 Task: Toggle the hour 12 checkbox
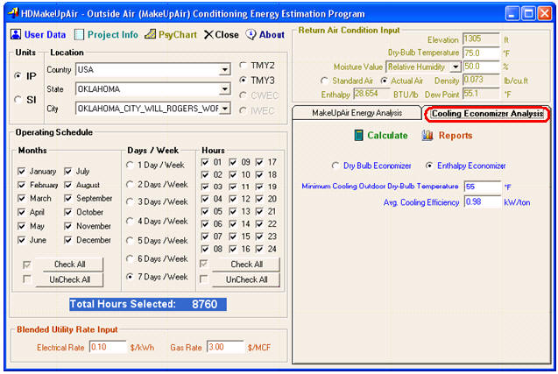tap(233, 199)
